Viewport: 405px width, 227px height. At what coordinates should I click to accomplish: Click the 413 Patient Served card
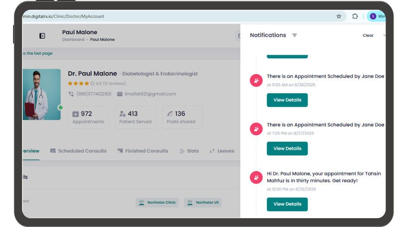135,117
